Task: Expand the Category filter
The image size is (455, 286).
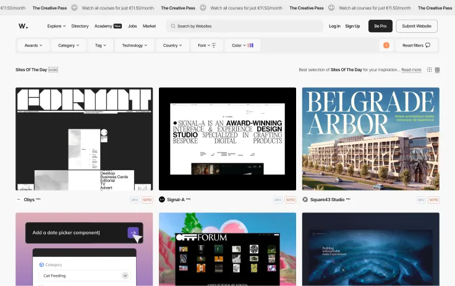Action: 69,45
